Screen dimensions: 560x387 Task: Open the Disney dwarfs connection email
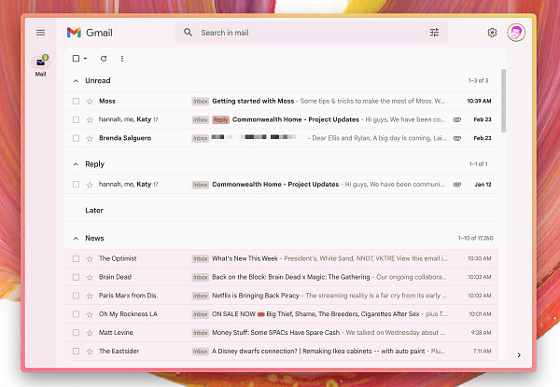pos(282,352)
